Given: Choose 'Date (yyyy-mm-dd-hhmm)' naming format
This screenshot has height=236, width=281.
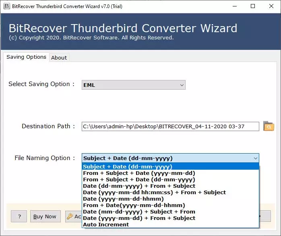Looking at the screenshot, I should pos(123,199).
